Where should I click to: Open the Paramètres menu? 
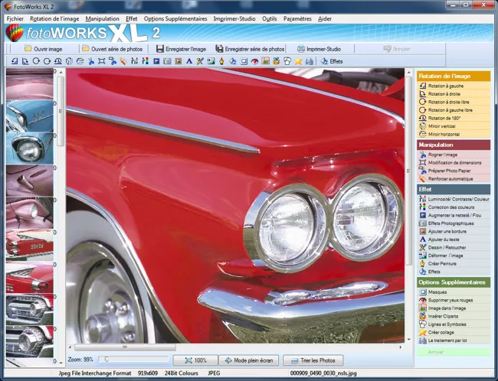click(x=297, y=18)
